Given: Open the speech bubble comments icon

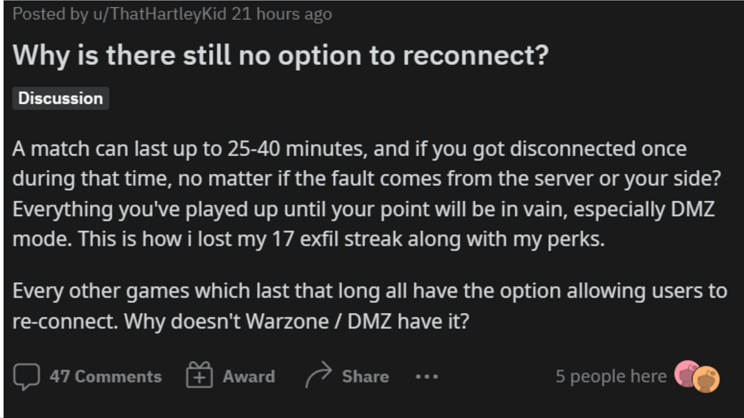Looking at the screenshot, I should [x=26, y=376].
